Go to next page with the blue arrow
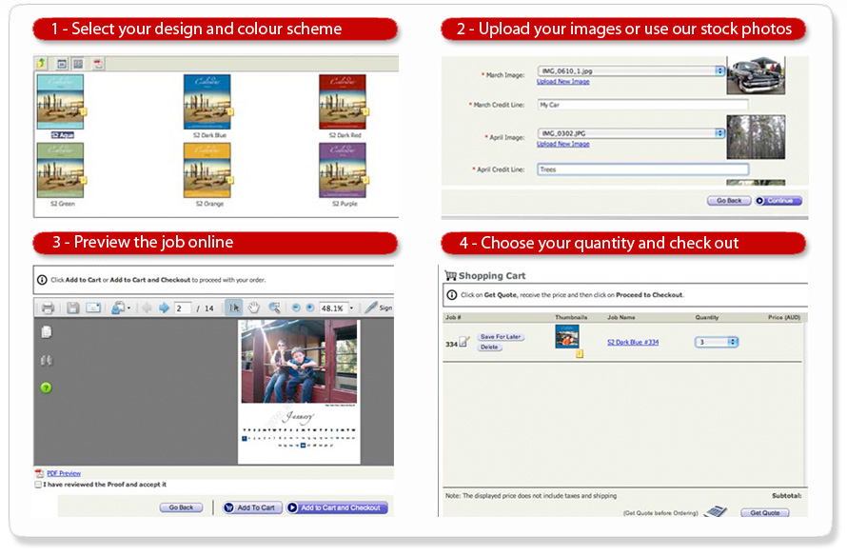 point(164,308)
